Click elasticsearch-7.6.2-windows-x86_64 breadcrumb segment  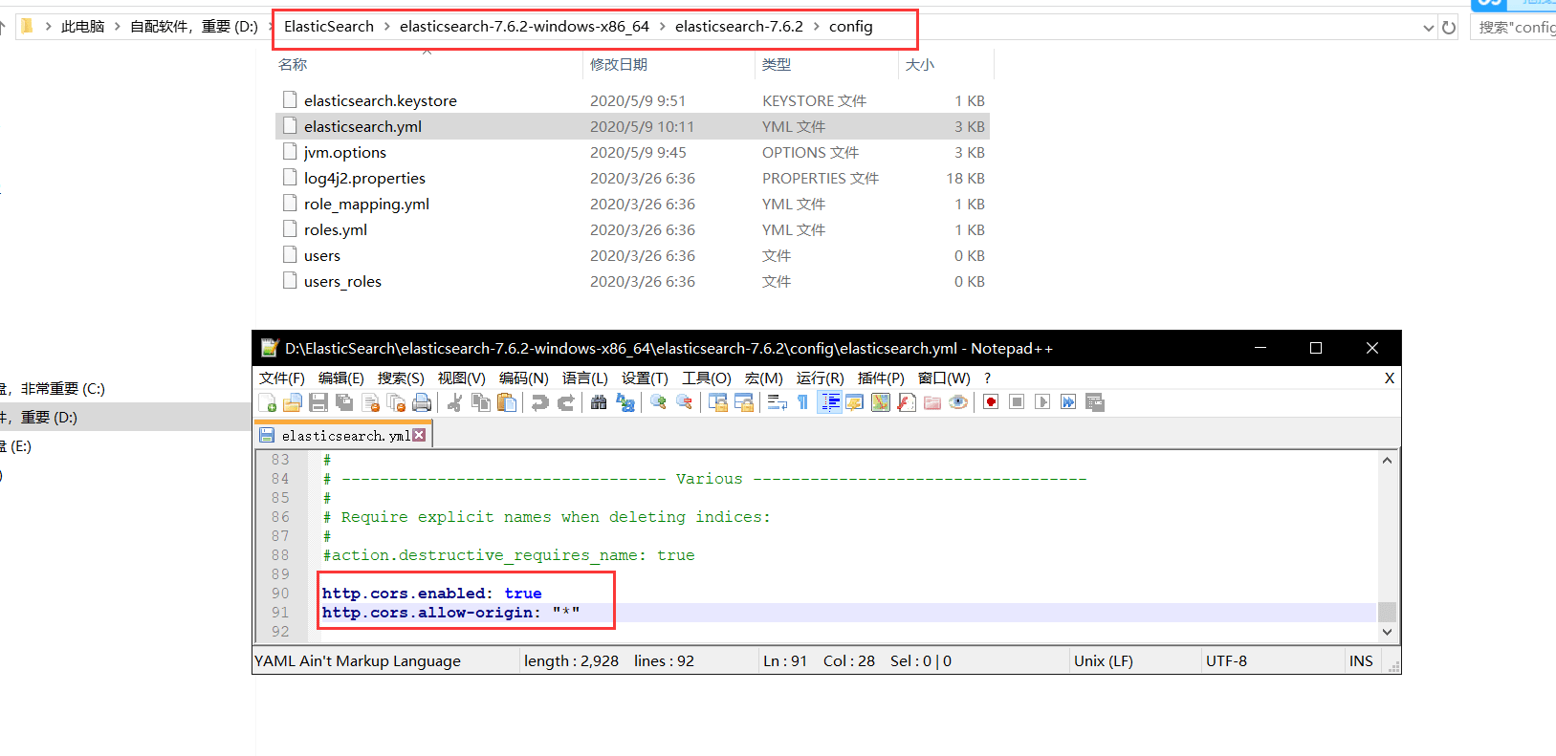[x=524, y=27]
